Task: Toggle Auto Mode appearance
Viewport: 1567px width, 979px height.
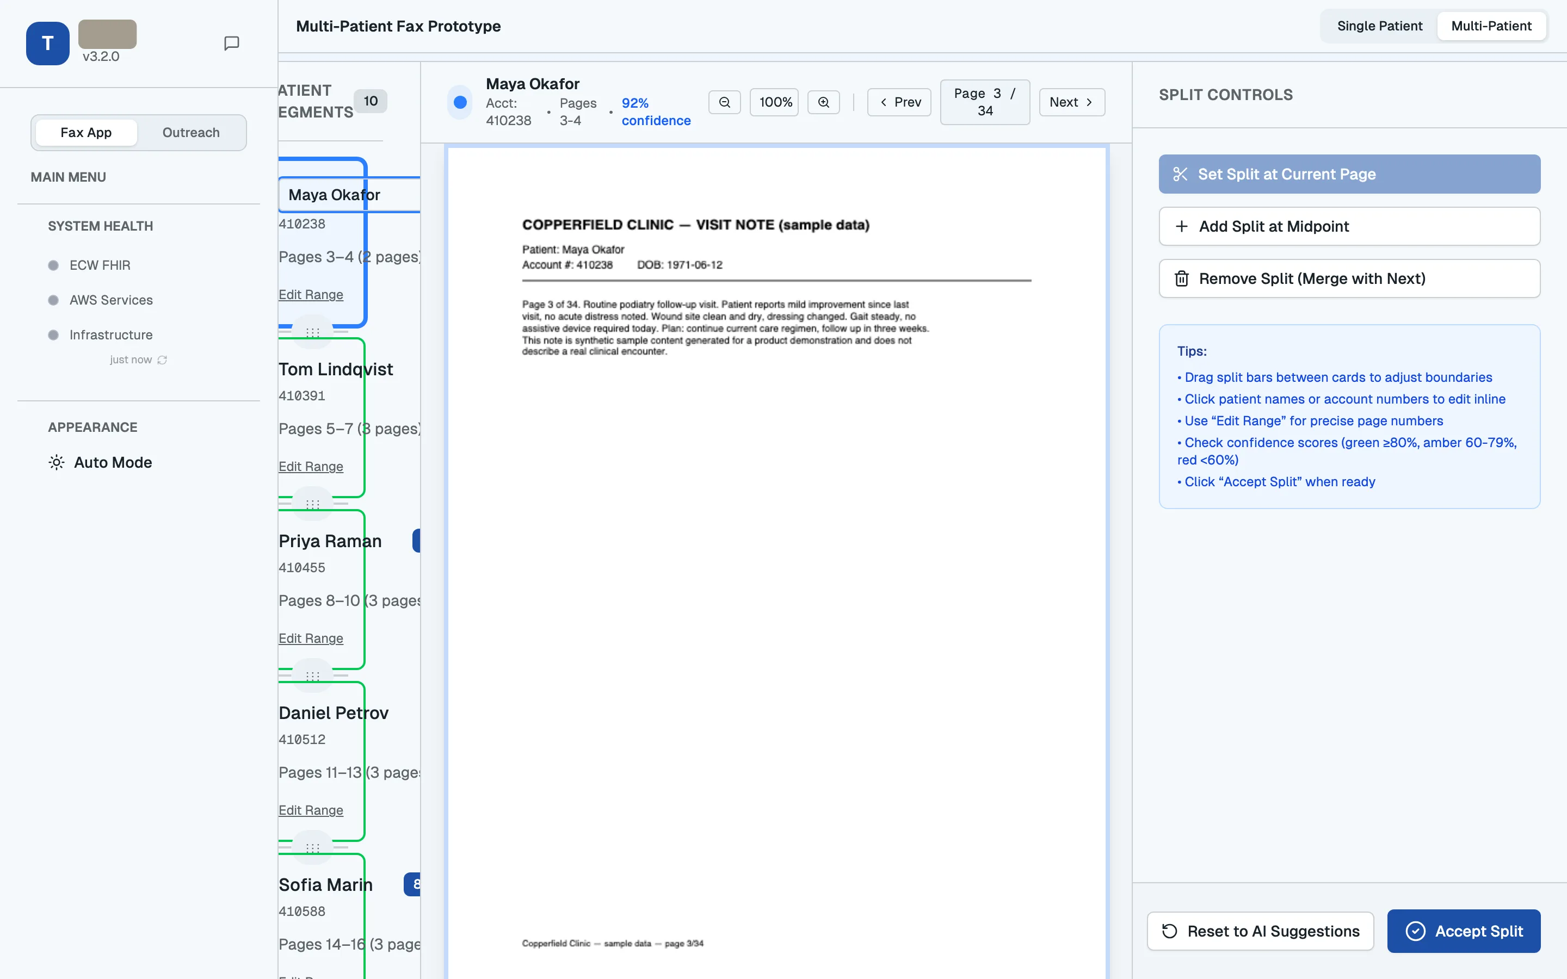Action: point(100,462)
